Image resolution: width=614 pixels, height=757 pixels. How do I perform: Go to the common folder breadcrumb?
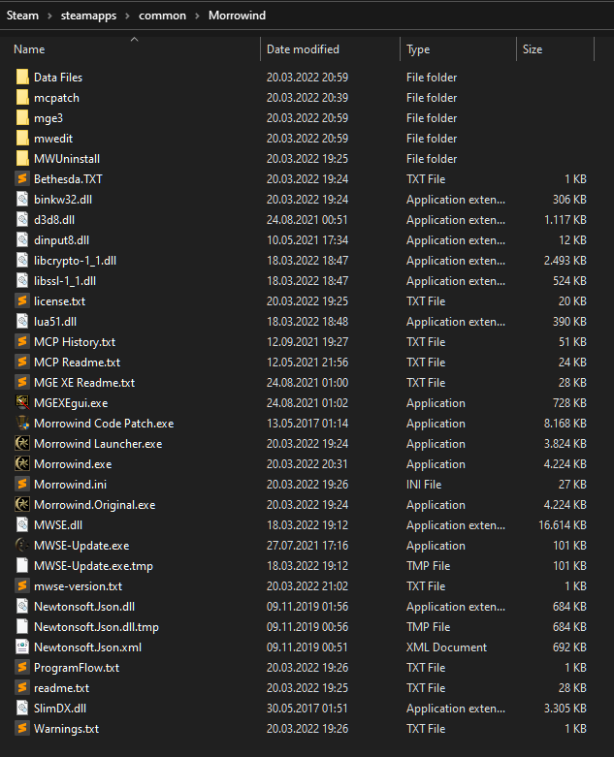coord(164,16)
